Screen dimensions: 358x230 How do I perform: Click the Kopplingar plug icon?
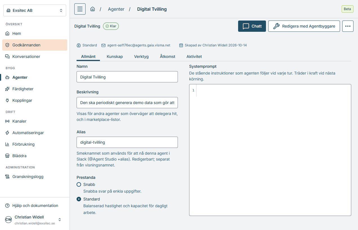point(7,100)
